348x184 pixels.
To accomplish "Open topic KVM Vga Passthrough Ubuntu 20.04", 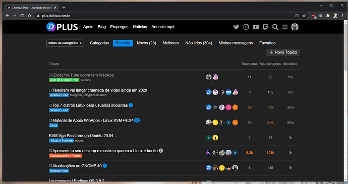I will [81, 136].
